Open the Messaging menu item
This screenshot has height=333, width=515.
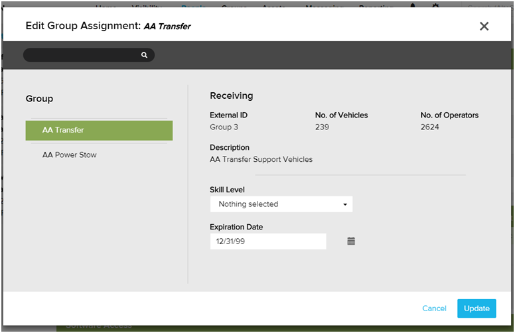coord(323,7)
